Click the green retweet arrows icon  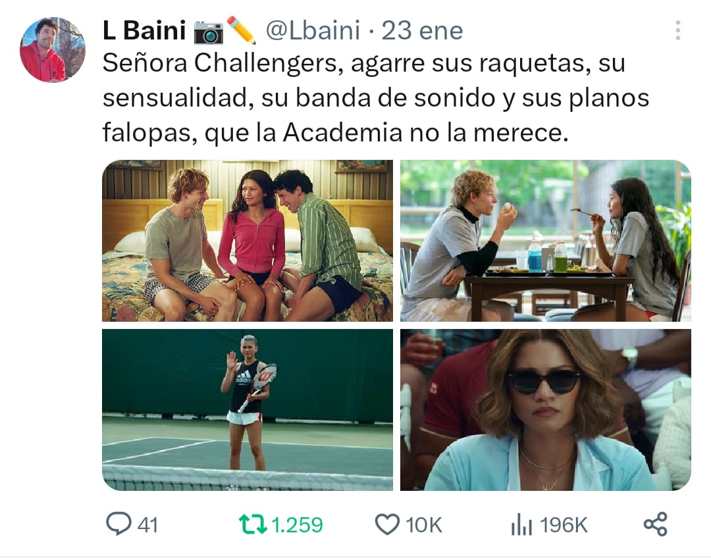point(253,524)
